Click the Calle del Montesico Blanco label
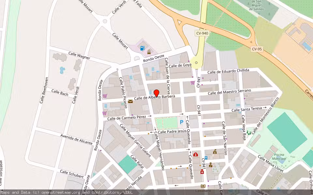Viewport: 313px width, 195px height. (265, 116)
